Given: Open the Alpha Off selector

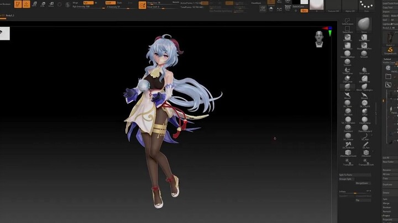Looking at the screenshot, I should coord(350,6).
